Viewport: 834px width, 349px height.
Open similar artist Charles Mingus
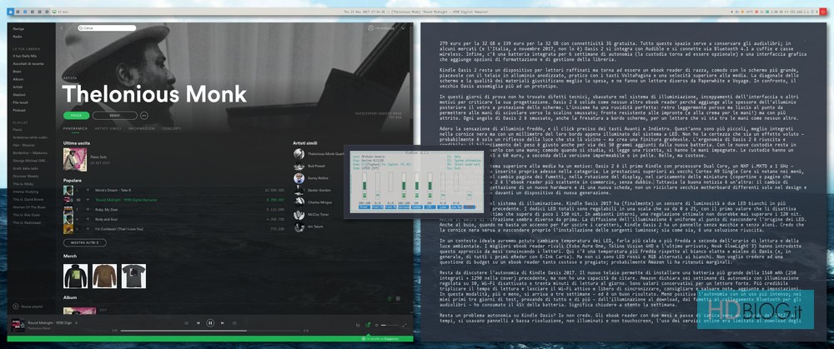[318, 202]
